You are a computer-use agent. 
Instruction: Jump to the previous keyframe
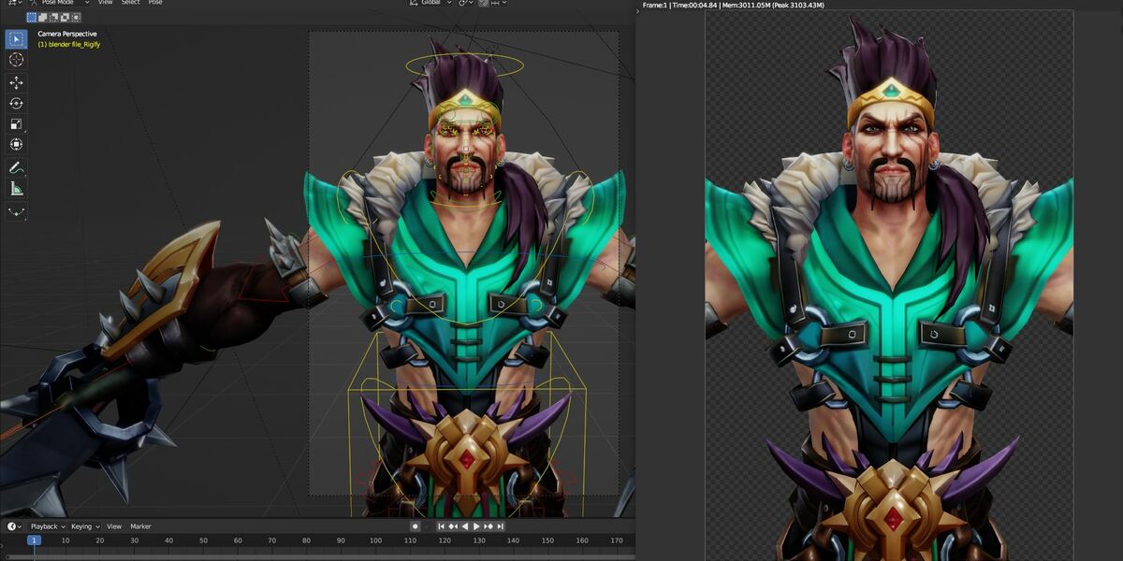pyautogui.click(x=453, y=526)
